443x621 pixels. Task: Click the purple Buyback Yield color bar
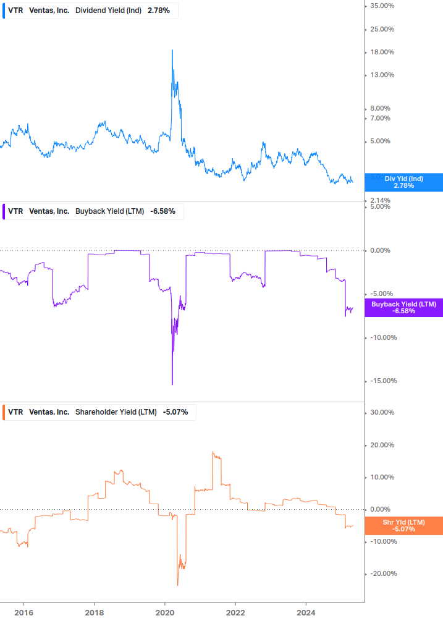(4, 211)
